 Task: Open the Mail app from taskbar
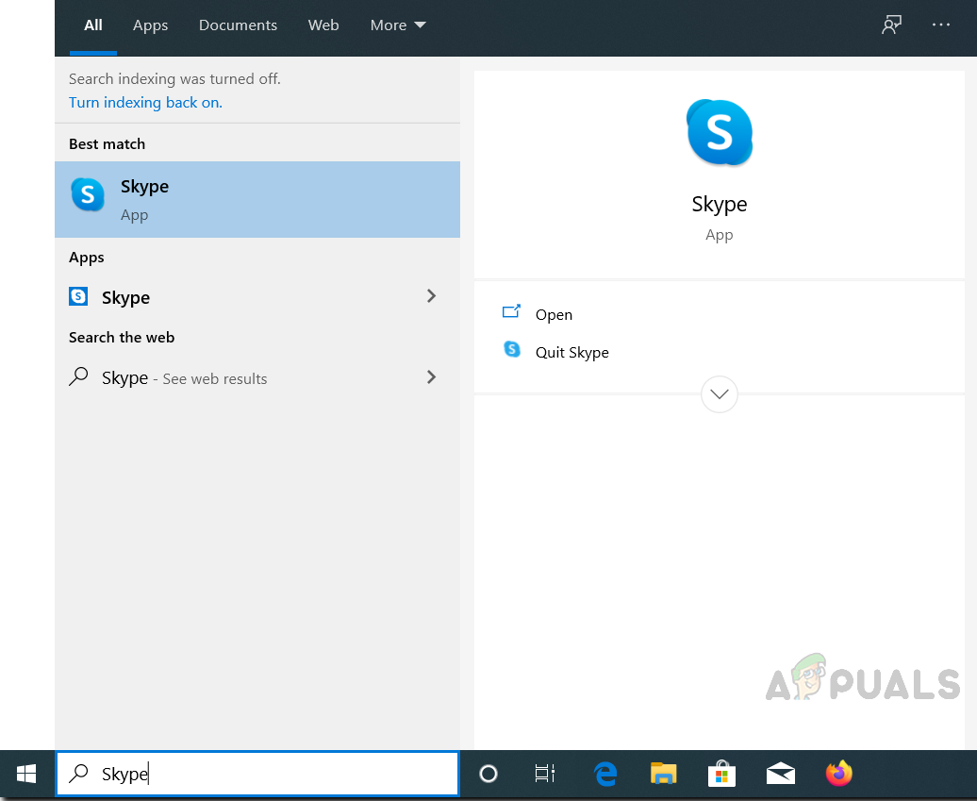(780, 775)
